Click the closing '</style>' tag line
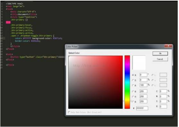 pyautogui.click(x=15, y=46)
